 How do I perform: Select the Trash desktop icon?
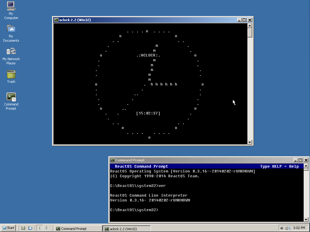click(x=11, y=77)
